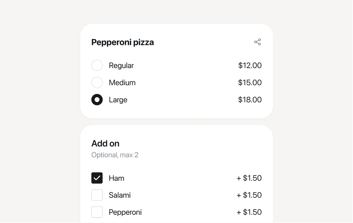Click the Add on section heading
The width and height of the screenshot is (353, 223).
point(105,143)
